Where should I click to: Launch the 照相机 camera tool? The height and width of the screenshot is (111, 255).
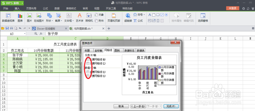tap(89, 18)
